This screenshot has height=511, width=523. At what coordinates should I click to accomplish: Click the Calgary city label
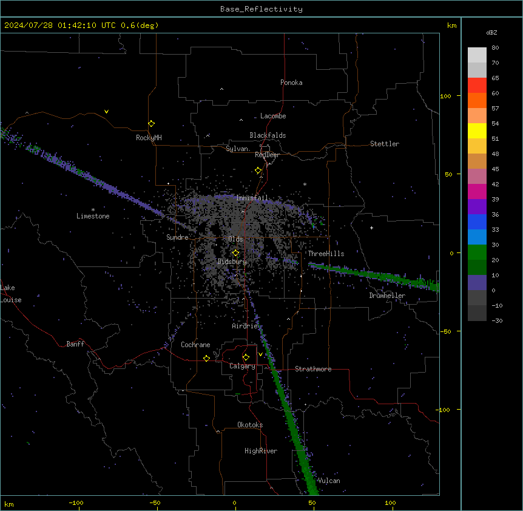(x=242, y=366)
